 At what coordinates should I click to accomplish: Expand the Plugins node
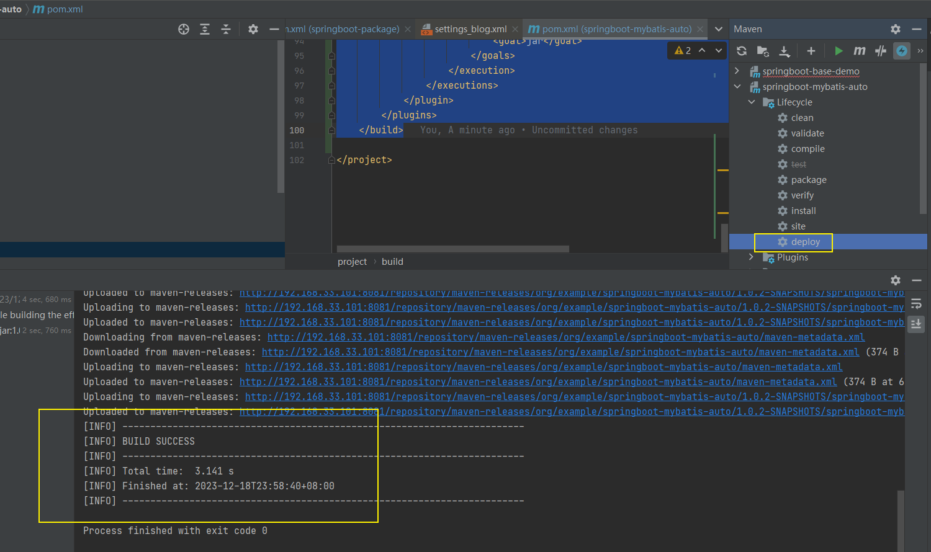click(x=752, y=257)
